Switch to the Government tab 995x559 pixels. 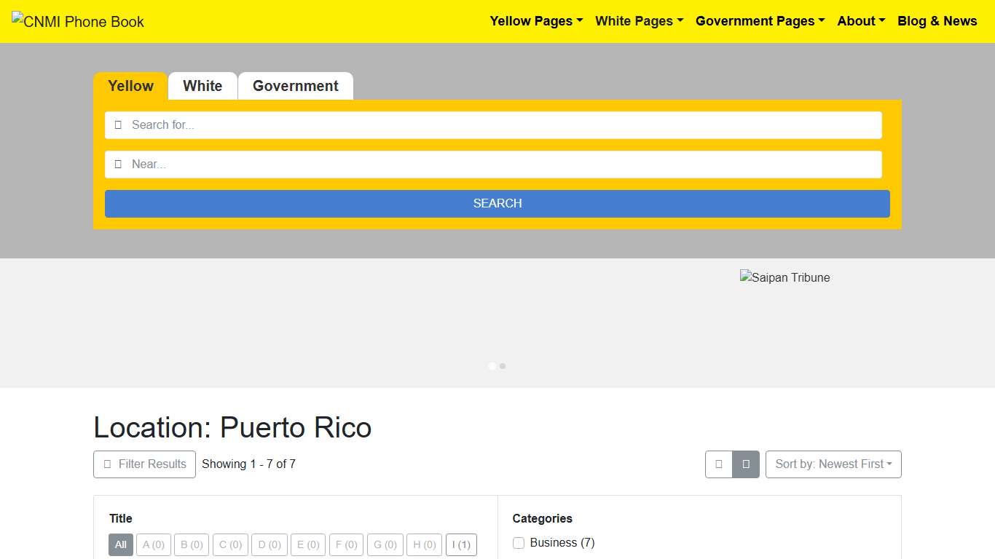[296, 86]
